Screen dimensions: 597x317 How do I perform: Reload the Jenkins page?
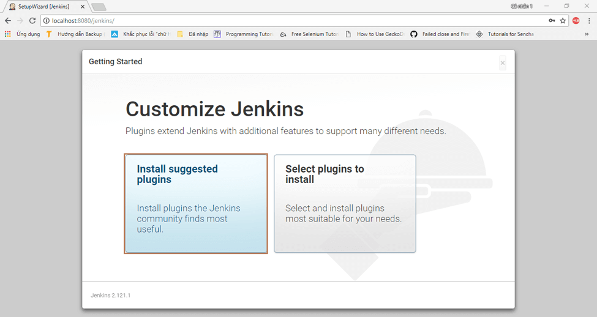(32, 21)
